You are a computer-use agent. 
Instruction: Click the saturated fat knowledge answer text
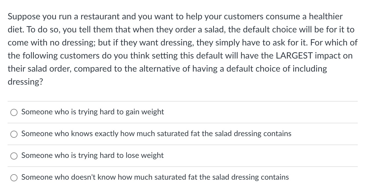click(156, 134)
